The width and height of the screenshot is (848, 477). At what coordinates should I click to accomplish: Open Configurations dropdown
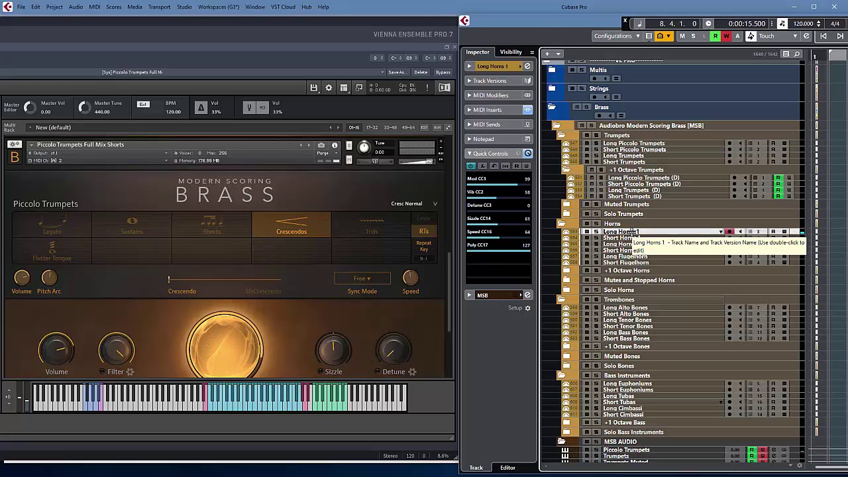point(617,36)
